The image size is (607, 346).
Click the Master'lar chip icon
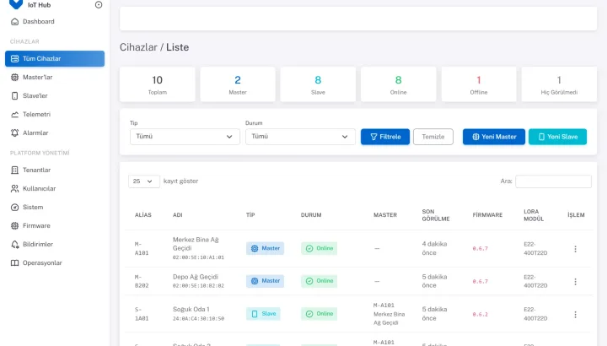pyautogui.click(x=14, y=77)
